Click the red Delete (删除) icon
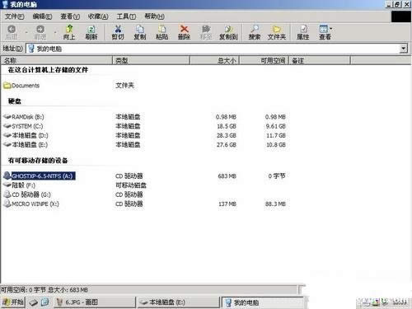This screenshot has width=412, height=309. tap(184, 32)
